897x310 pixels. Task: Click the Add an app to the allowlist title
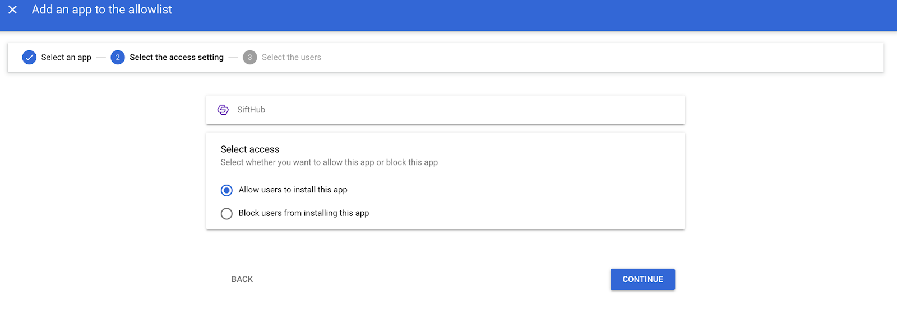pos(102,10)
